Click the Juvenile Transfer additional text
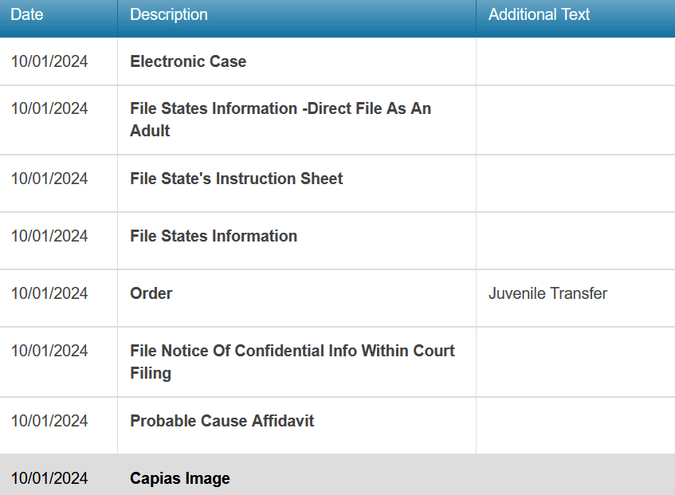The height and width of the screenshot is (495, 675). pos(547,293)
